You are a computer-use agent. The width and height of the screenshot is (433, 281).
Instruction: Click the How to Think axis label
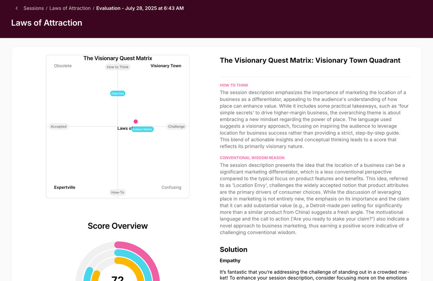(x=118, y=67)
